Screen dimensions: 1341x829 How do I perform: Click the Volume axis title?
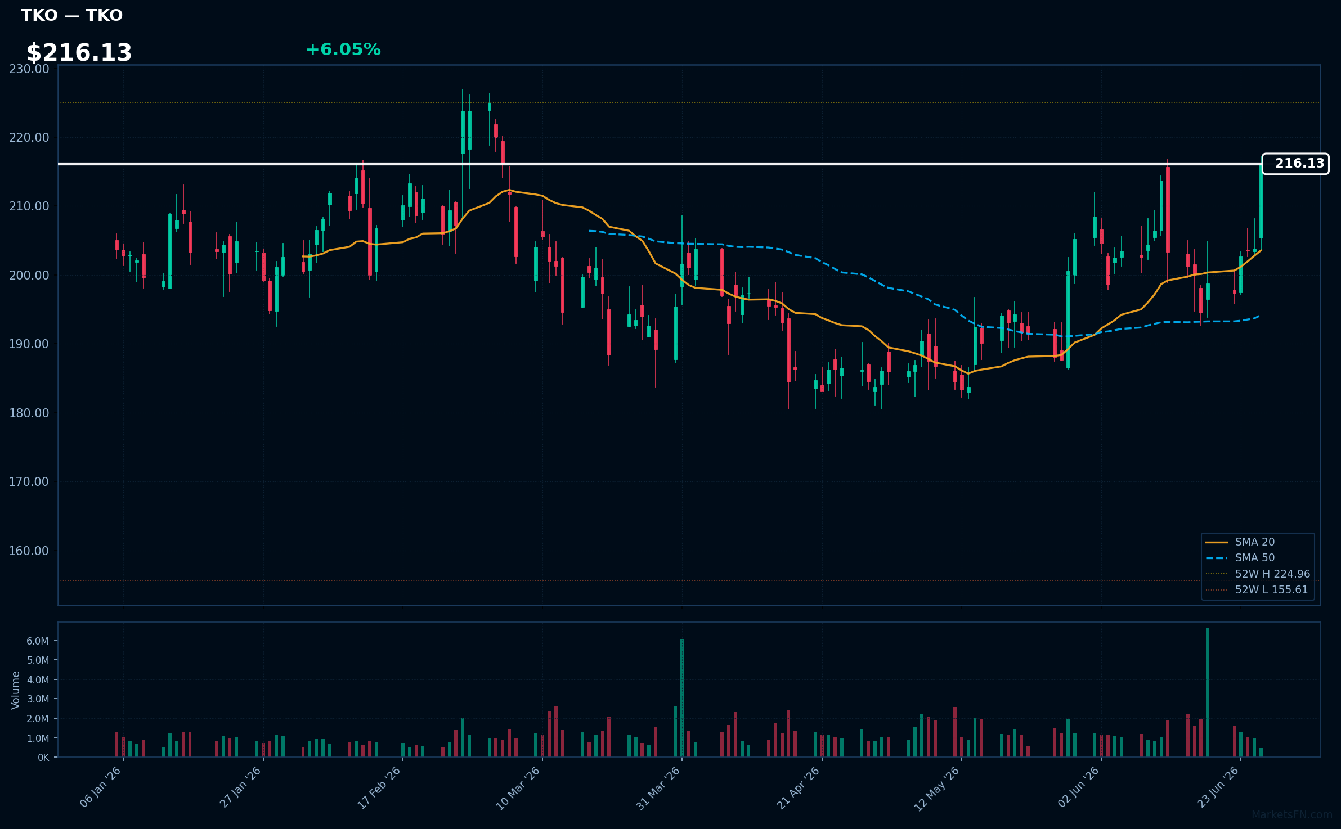tap(15, 690)
